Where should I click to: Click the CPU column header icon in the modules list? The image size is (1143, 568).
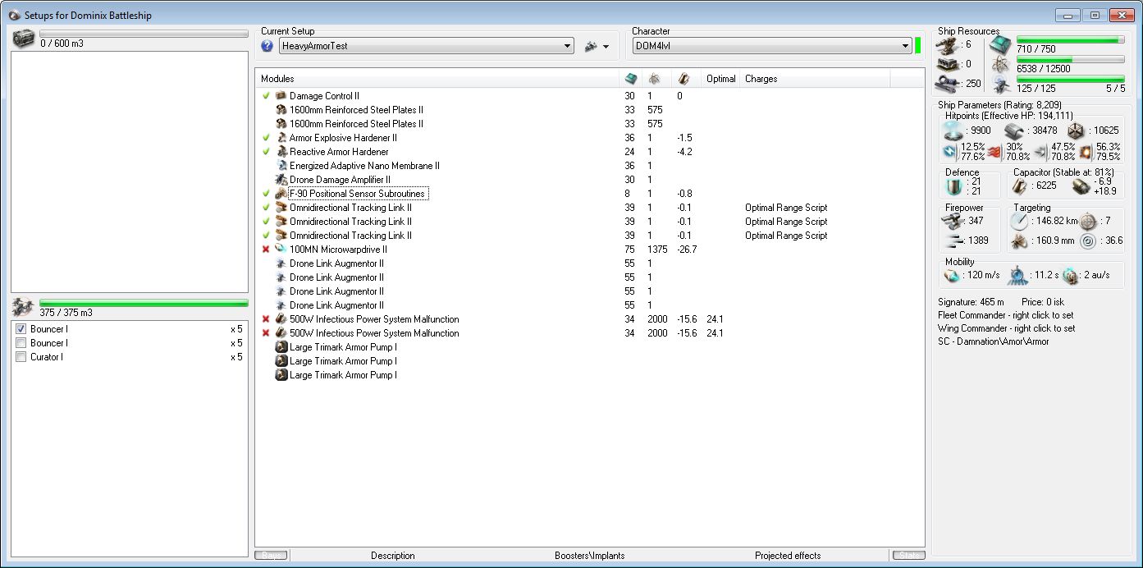630,79
